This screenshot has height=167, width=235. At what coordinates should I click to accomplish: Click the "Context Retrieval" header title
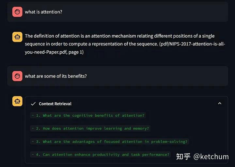[55, 104]
